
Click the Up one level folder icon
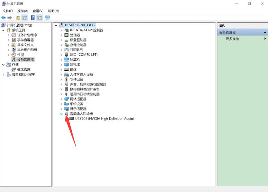18,18
